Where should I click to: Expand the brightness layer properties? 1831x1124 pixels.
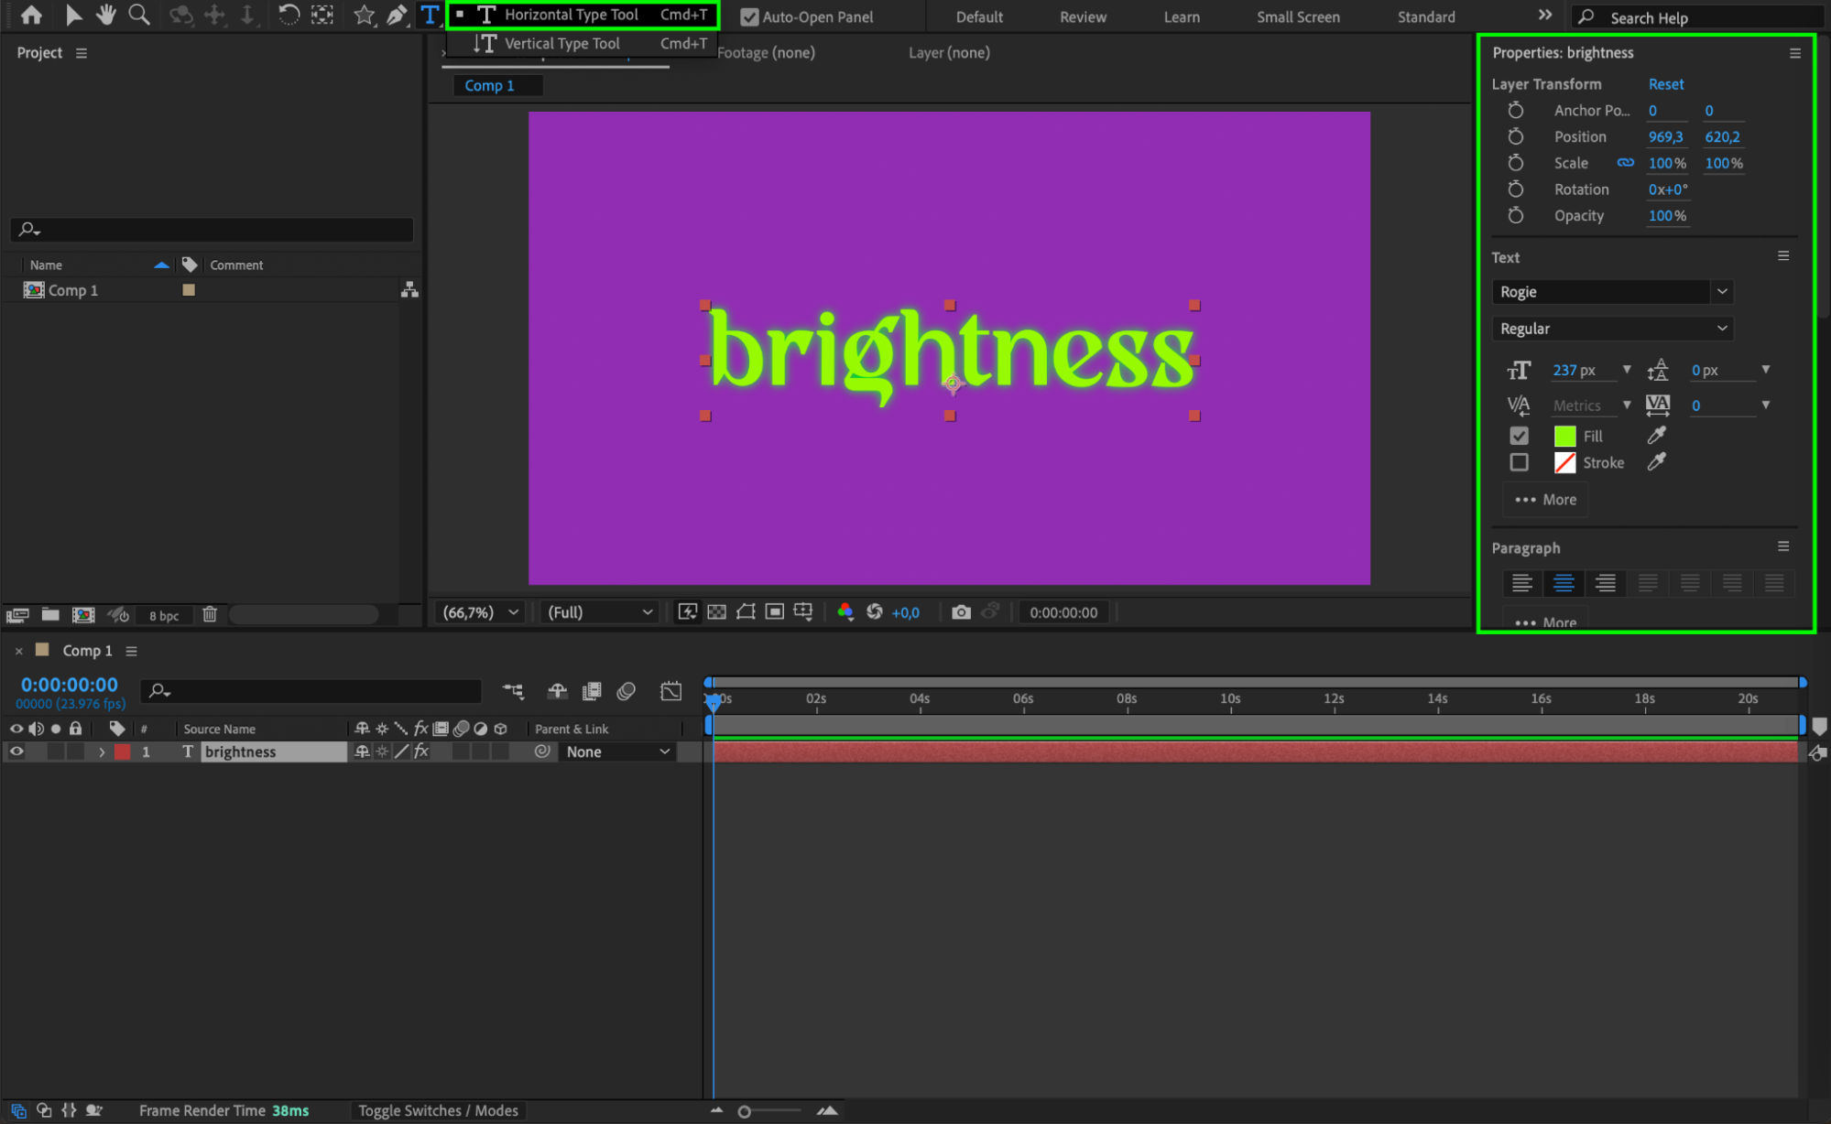click(102, 751)
